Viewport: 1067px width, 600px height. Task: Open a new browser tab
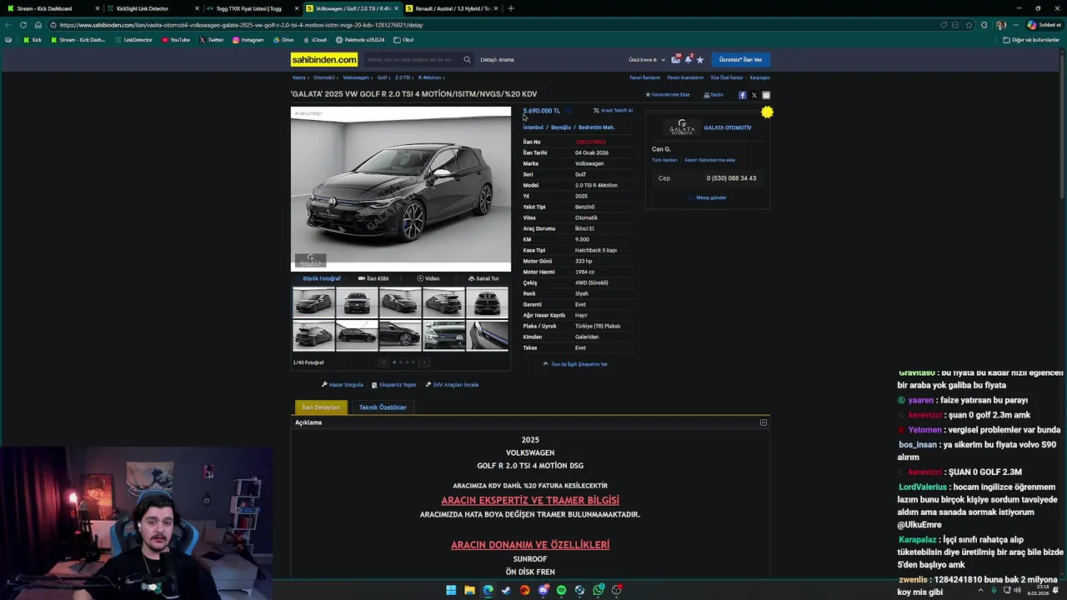pos(511,8)
